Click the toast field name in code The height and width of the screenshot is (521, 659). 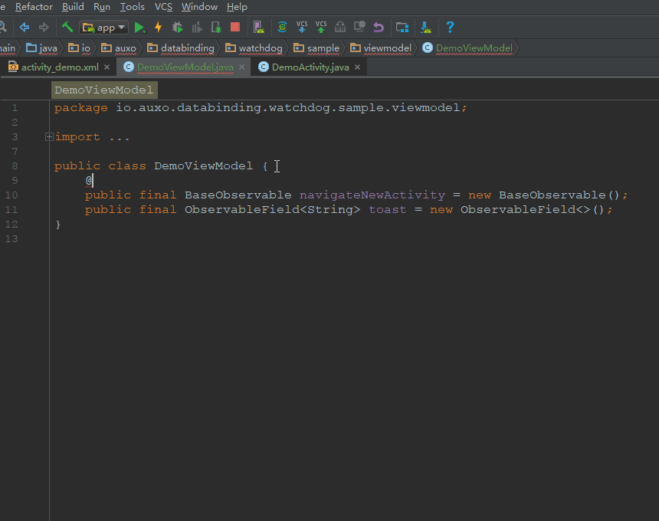pyautogui.click(x=388, y=210)
